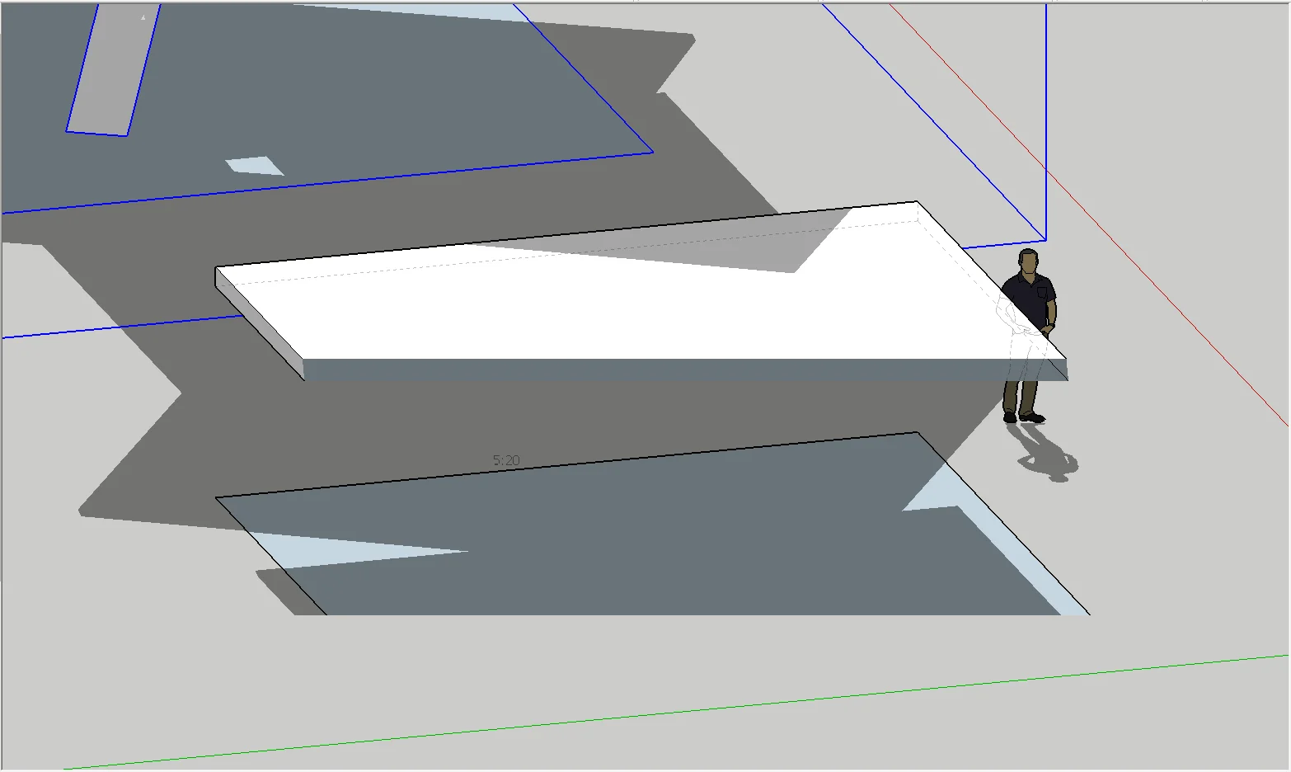Click the green axis line
Viewport: 1291px width, 772px height.
(676, 713)
